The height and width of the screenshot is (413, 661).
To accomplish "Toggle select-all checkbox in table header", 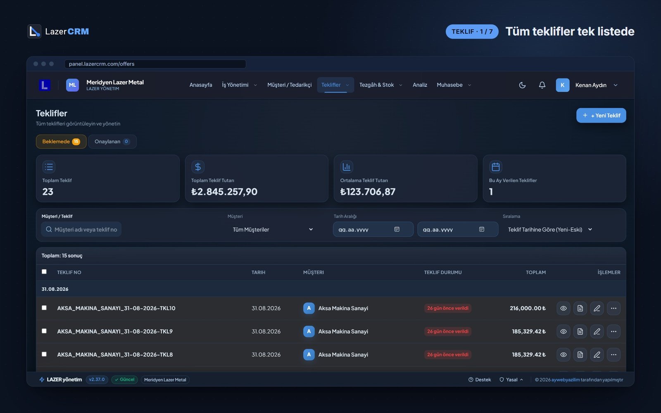I will [44, 272].
